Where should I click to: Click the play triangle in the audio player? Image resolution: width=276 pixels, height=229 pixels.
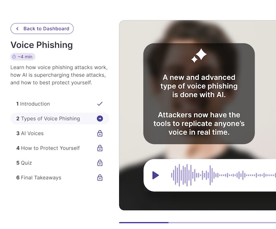point(155,175)
